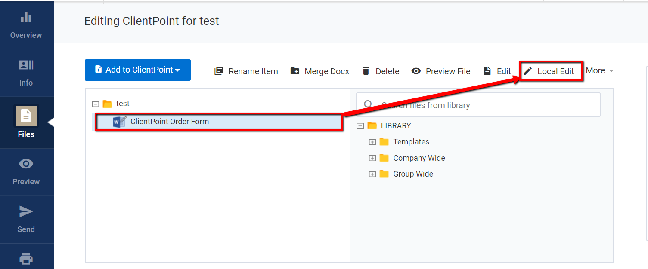The image size is (648, 269).
Task: Click the Edit label in toolbar
Action: point(504,71)
